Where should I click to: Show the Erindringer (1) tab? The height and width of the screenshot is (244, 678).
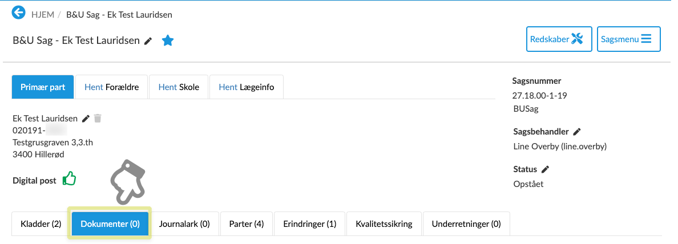point(310,224)
